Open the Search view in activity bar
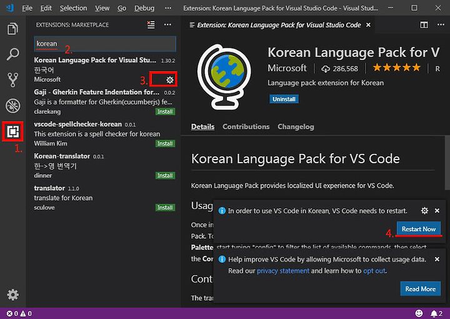Viewport: 450px width, 319px height. click(12, 54)
